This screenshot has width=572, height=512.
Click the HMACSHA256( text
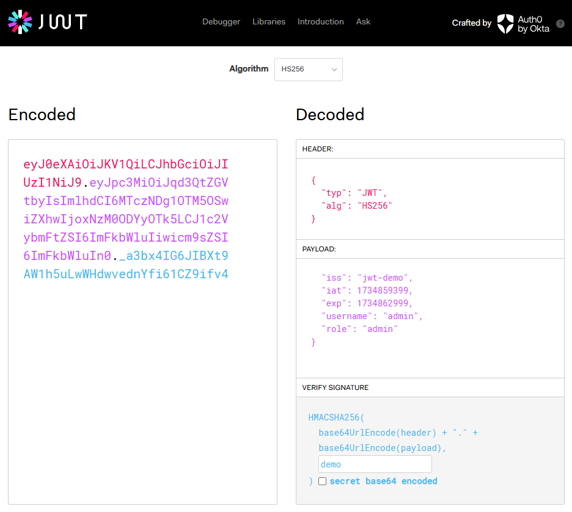point(336,417)
